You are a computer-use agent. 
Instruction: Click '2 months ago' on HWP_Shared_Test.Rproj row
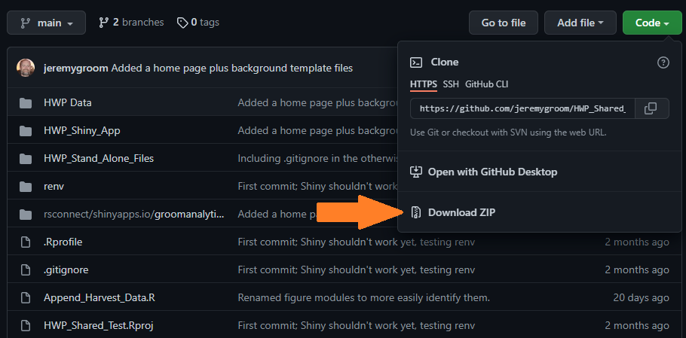click(x=637, y=325)
